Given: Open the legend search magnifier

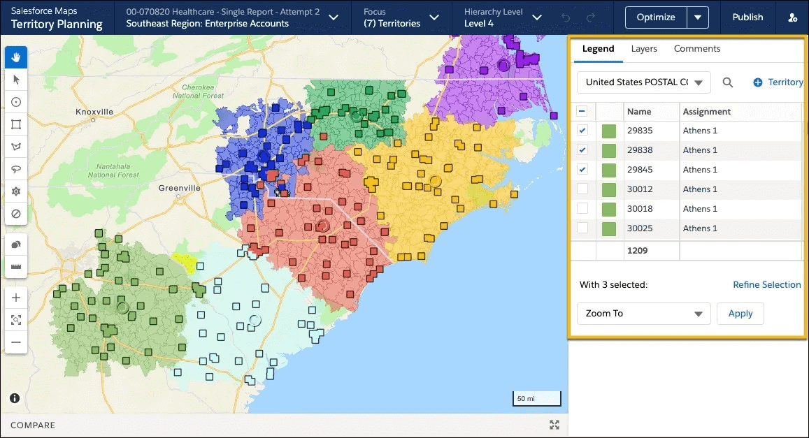Looking at the screenshot, I should (728, 82).
